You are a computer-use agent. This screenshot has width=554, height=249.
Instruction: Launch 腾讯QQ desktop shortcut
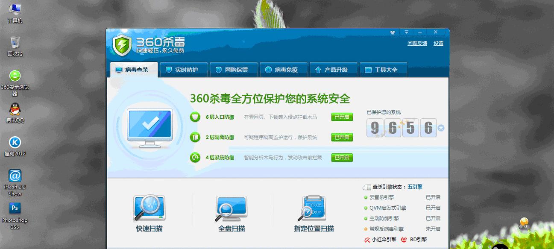(x=15, y=113)
